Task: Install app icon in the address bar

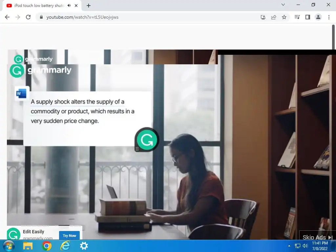Action: [263, 17]
